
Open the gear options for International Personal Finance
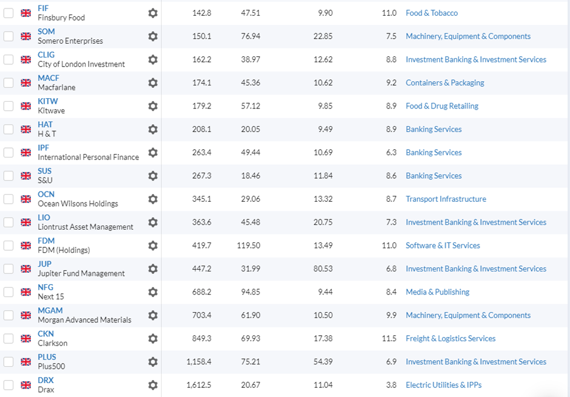(153, 153)
